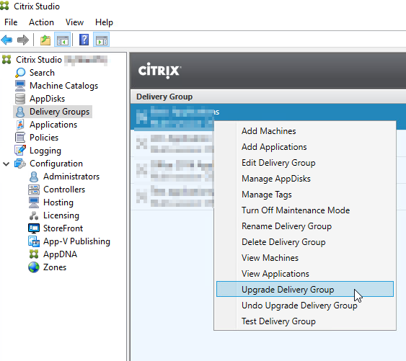Screen dimensions: 406x361
Task: Click the Up one level folder icon
Action: coord(45,40)
